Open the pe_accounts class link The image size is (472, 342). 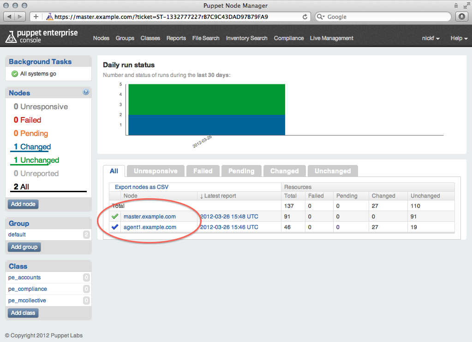[x=24, y=277]
